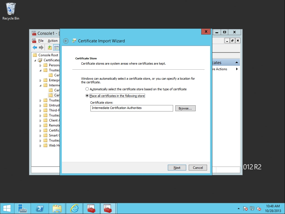
Task: Click the Certificate store text field
Action: point(132,108)
